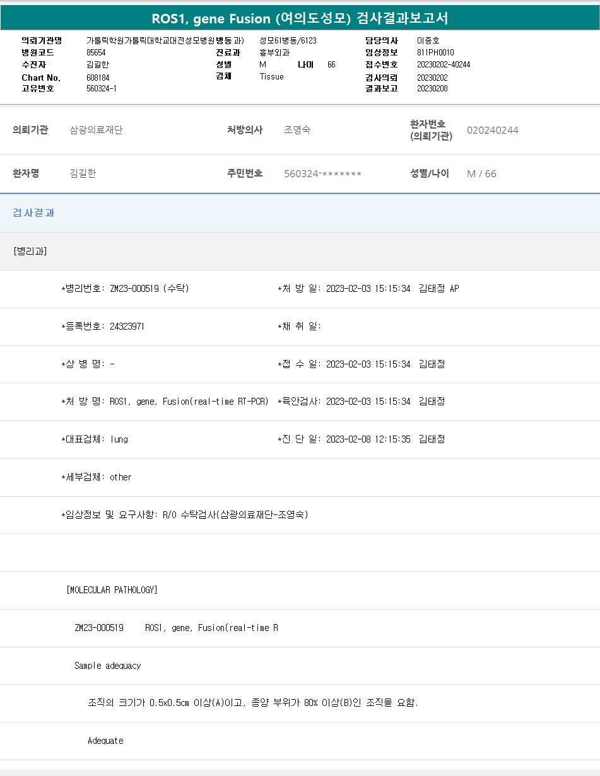
Task: Click the 담당의사 name 이종호
Action: point(428,41)
